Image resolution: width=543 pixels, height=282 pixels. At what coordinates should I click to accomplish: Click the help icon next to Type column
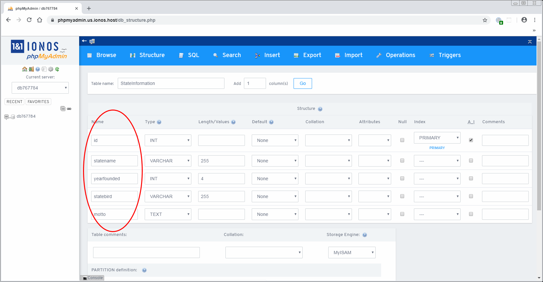click(x=159, y=122)
